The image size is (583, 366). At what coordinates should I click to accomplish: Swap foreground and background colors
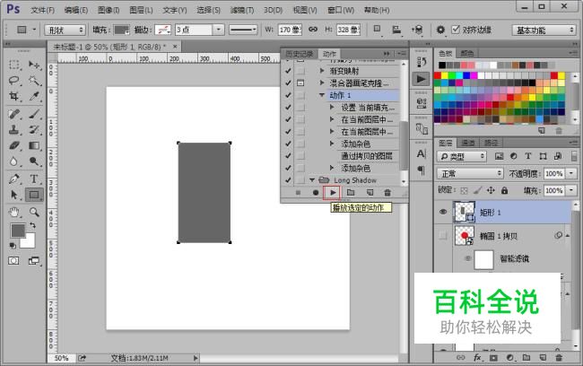[32, 225]
